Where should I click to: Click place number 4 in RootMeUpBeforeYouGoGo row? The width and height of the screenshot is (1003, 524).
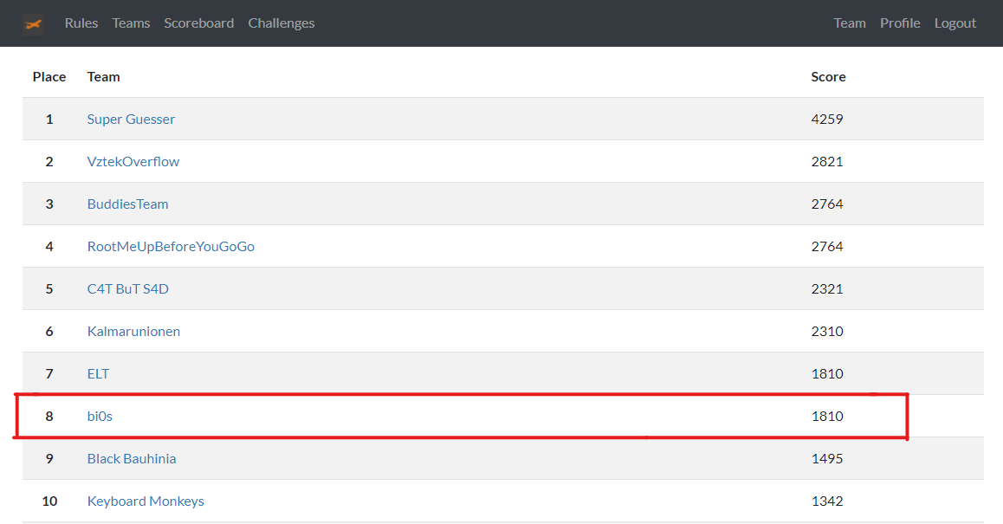point(49,246)
